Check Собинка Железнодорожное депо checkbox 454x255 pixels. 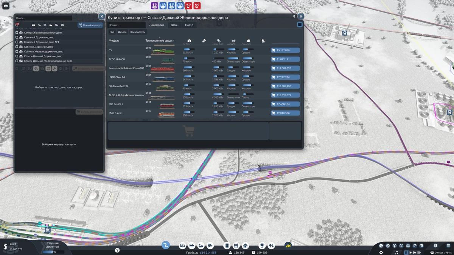pyautogui.click(x=17, y=51)
